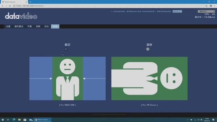
Task: Click the highlighted active tab in navigation bar
Action: click(x=55, y=26)
